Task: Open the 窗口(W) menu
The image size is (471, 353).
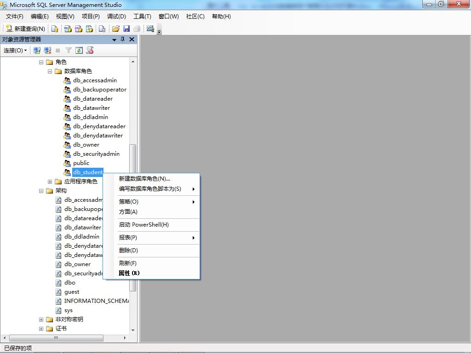Action: [x=168, y=17]
